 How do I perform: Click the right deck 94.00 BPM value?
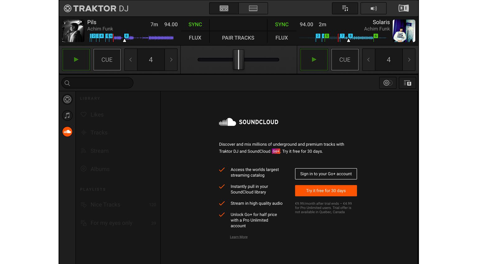(306, 25)
